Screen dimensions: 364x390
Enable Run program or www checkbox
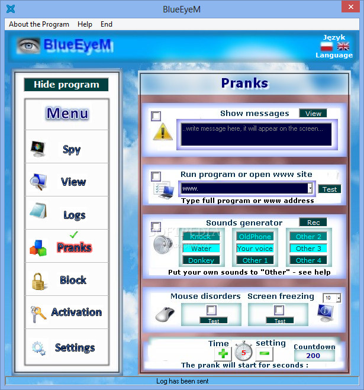tap(156, 176)
